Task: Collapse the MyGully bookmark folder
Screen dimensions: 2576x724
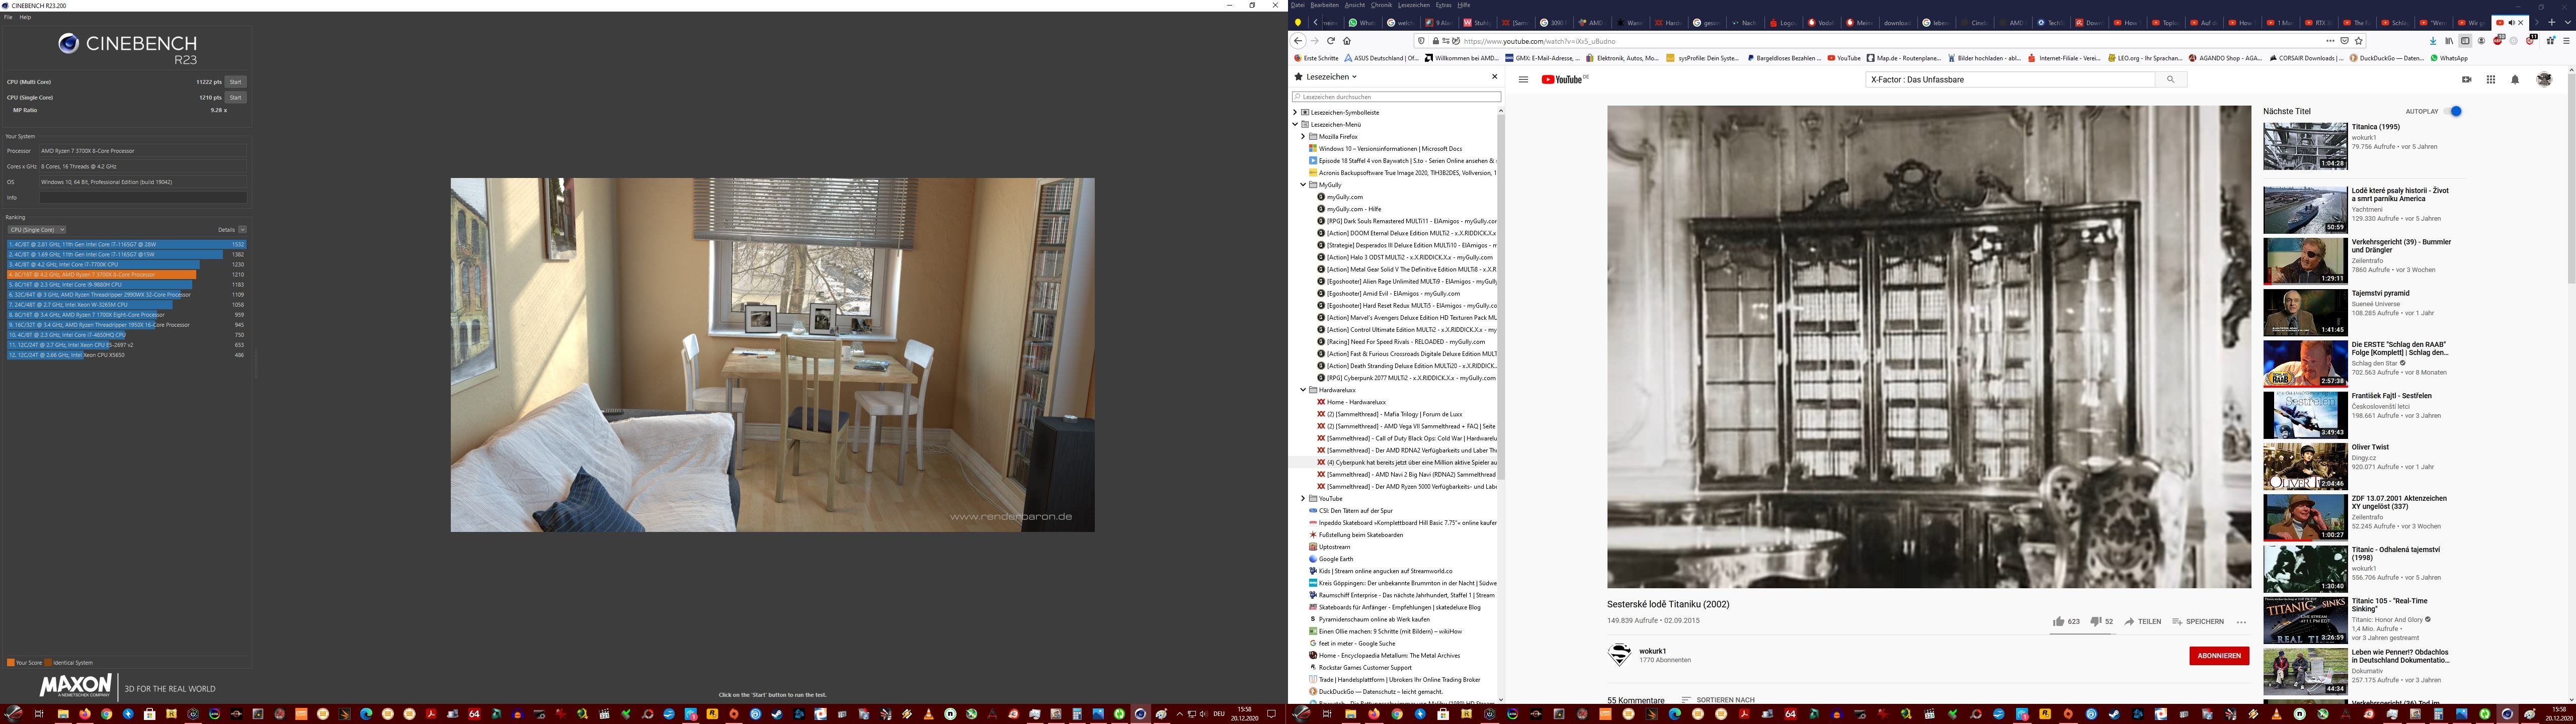Action: 1303,185
